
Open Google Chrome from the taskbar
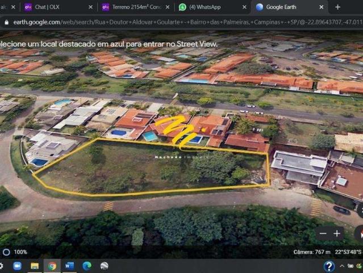tap(52, 266)
